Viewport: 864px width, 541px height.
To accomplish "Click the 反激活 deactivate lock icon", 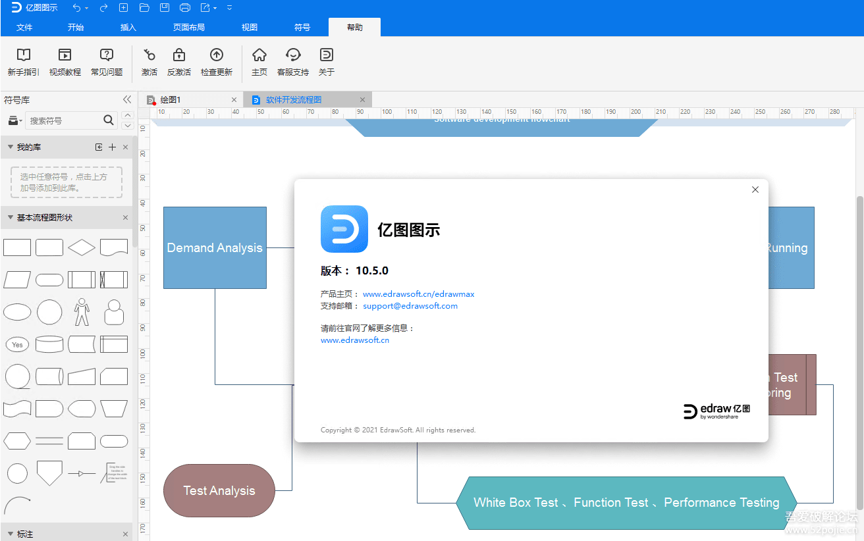I will click(178, 63).
